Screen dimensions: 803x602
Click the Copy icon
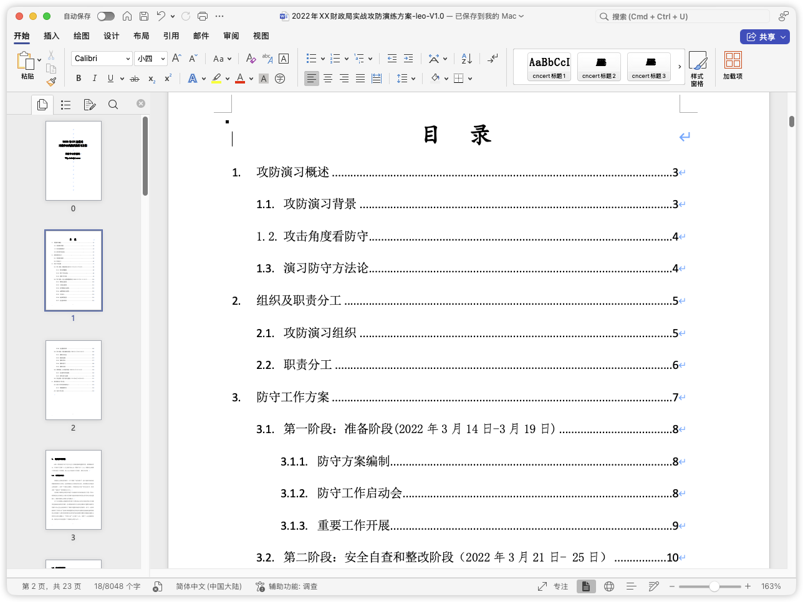point(52,68)
